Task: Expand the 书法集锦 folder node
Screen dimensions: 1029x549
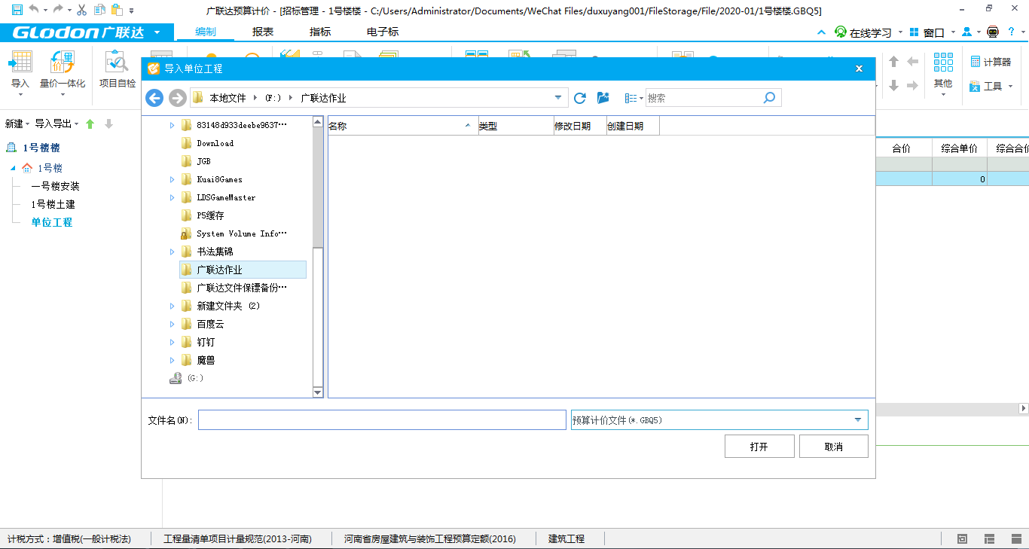Action: (172, 252)
